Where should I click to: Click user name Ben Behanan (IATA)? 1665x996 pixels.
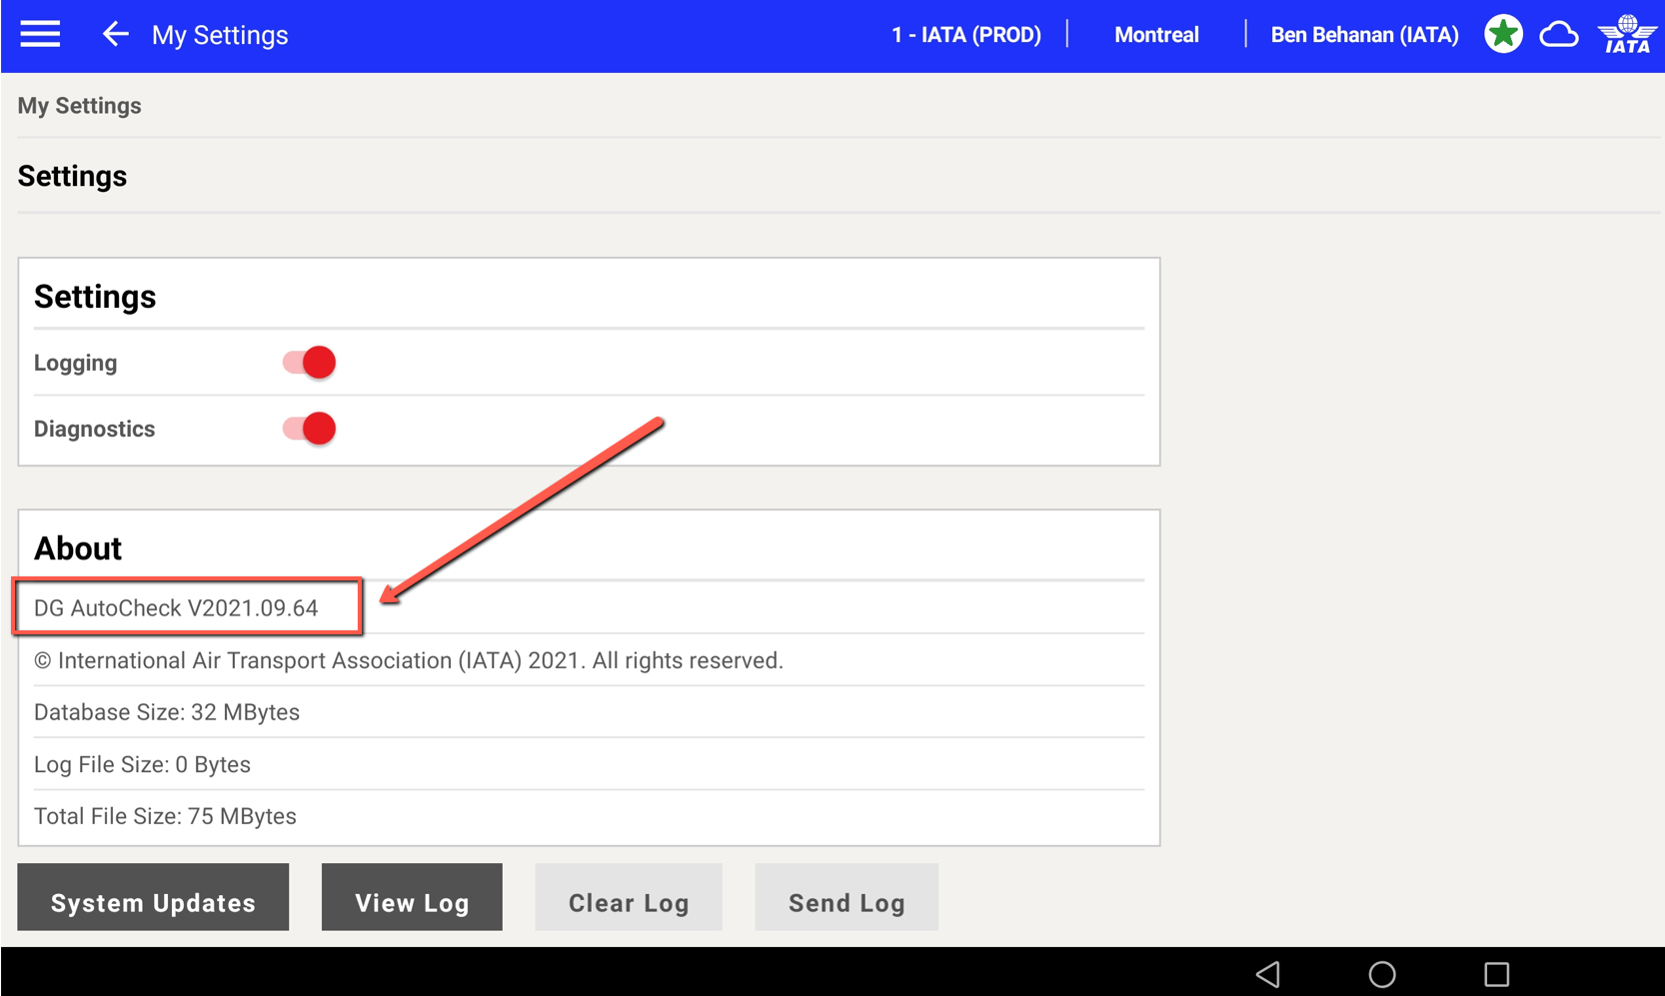tap(1364, 35)
